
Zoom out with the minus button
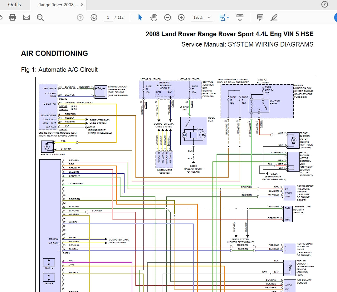pyautogui.click(x=168, y=17)
